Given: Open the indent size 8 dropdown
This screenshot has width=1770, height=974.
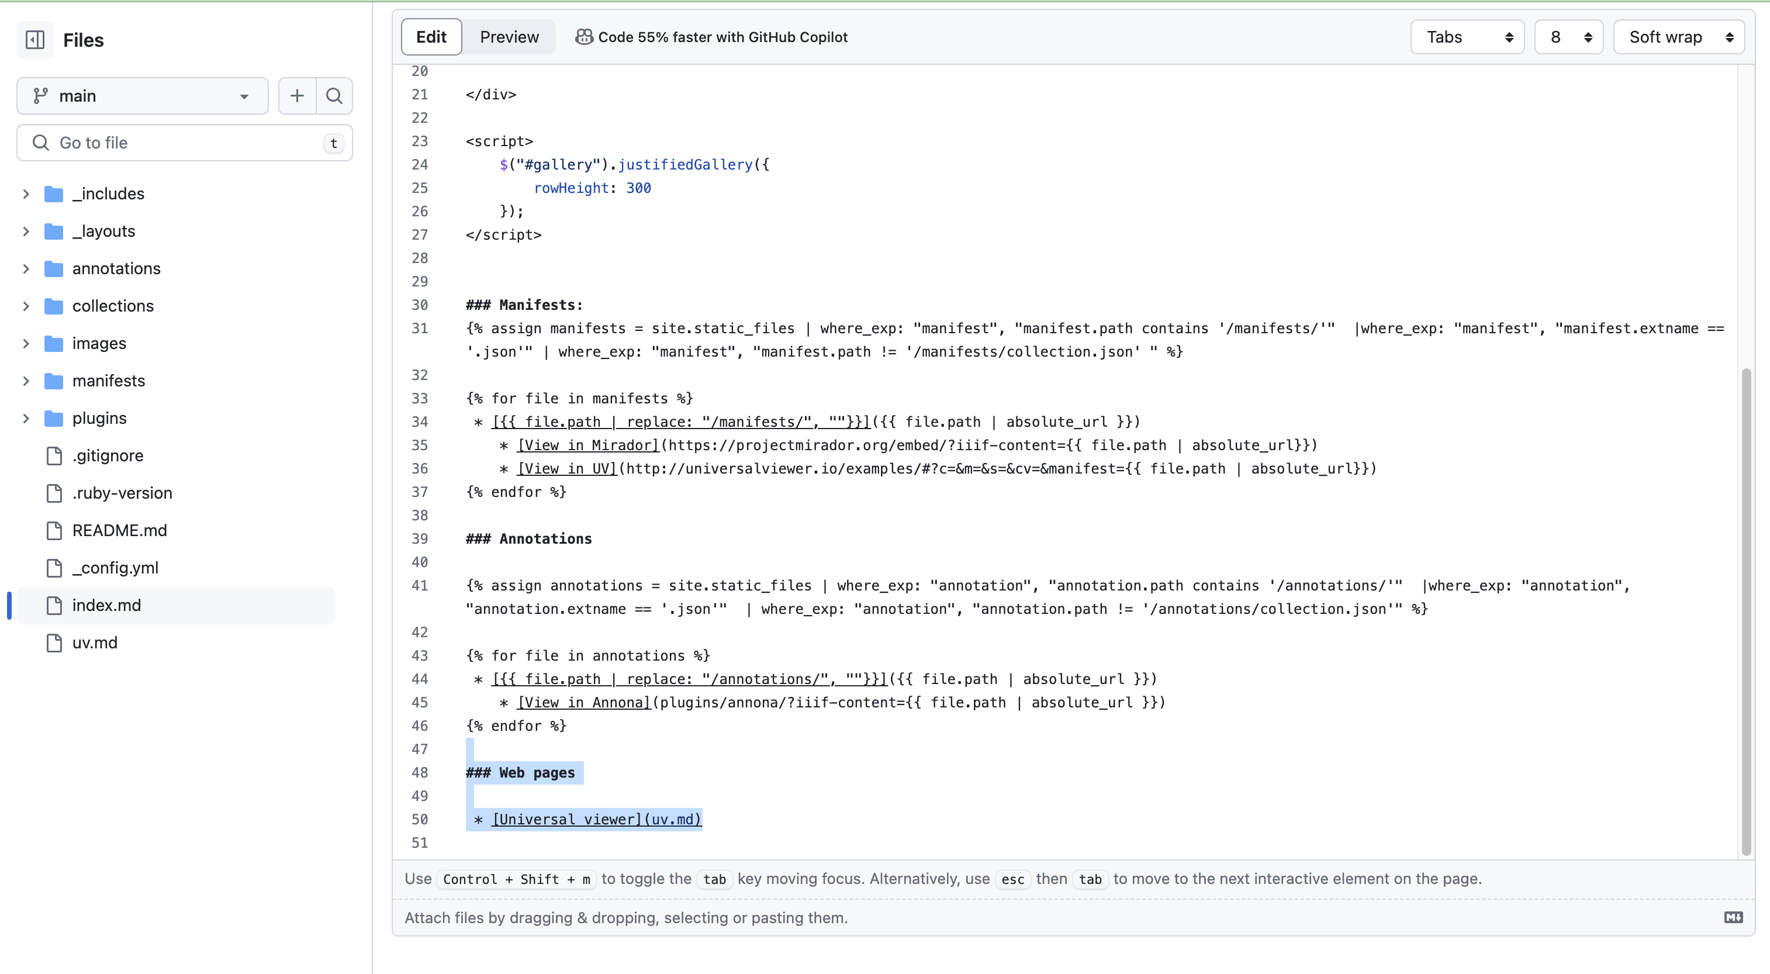Looking at the screenshot, I should [1569, 37].
